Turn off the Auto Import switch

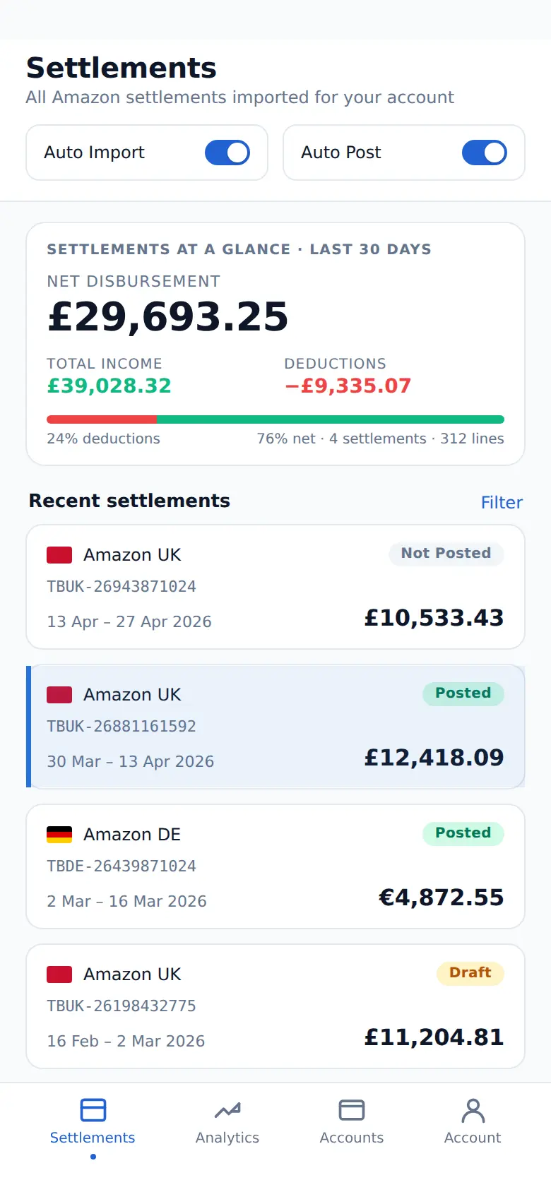tap(227, 153)
